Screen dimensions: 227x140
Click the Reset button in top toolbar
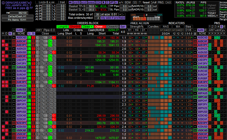tap(146, 2)
